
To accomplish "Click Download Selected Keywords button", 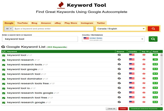I will pyautogui.click(x=144, y=109).
